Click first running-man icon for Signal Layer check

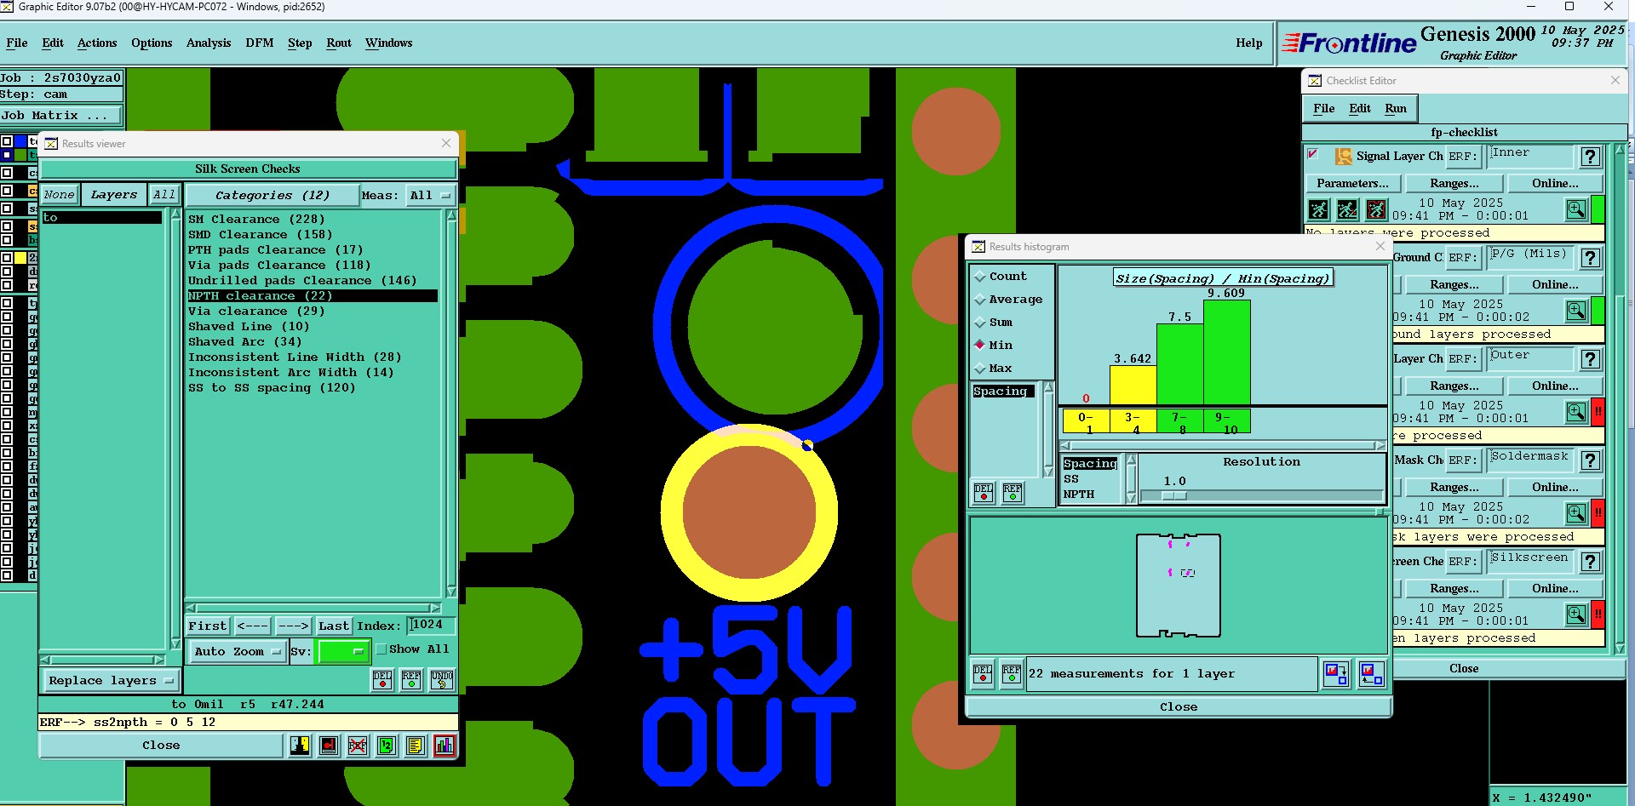1318,209
